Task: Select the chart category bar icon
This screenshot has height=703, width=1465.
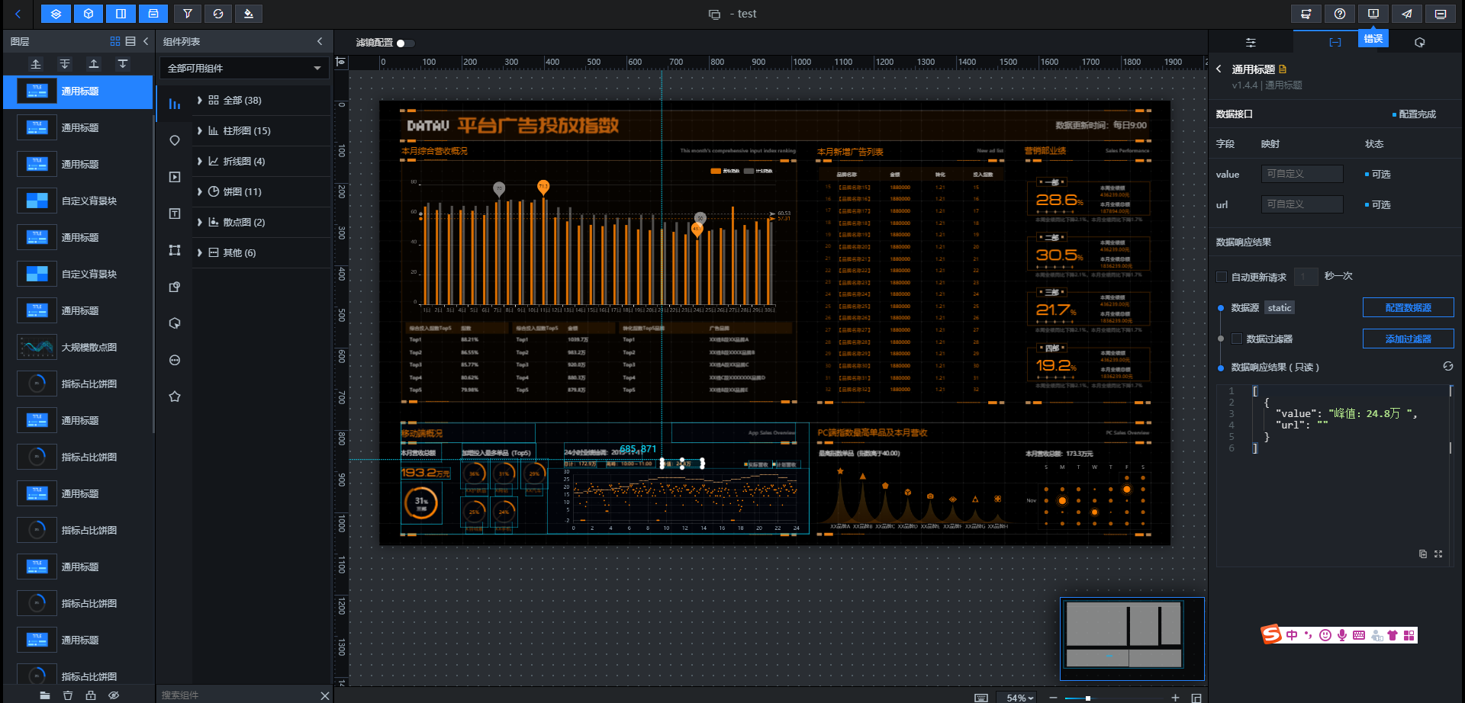Action: pyautogui.click(x=175, y=104)
